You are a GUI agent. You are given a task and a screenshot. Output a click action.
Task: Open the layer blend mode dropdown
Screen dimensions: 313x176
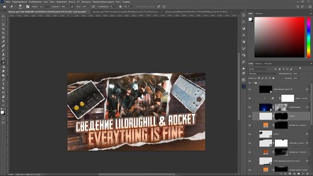(x=263, y=74)
